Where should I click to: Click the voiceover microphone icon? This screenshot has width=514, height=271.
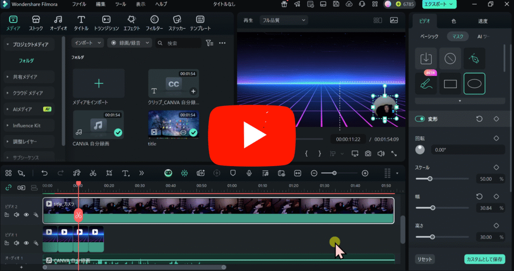tap(249, 173)
